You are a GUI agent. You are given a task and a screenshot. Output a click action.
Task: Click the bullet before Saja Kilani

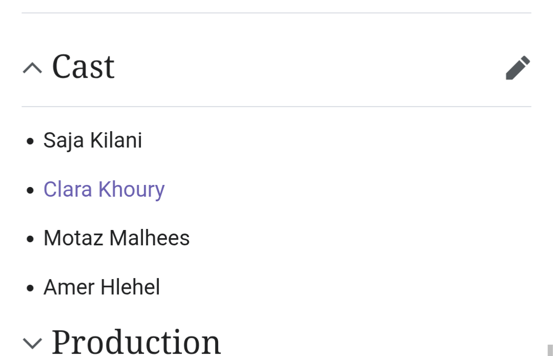click(x=30, y=141)
